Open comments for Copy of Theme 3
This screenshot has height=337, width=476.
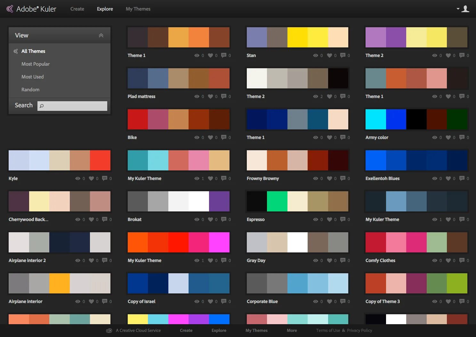(x=462, y=301)
